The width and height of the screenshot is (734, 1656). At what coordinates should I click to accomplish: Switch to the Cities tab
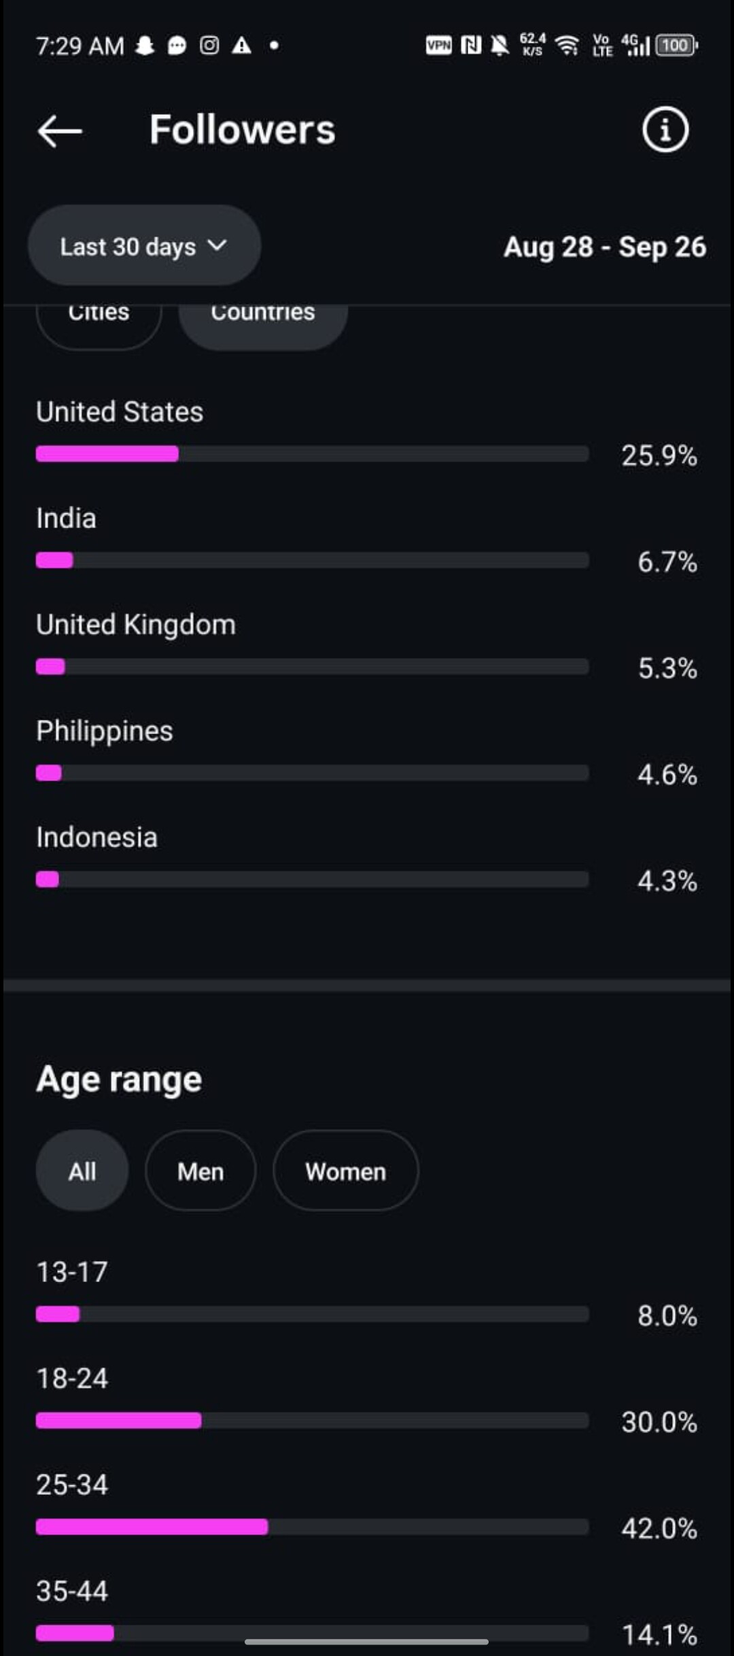[99, 317]
